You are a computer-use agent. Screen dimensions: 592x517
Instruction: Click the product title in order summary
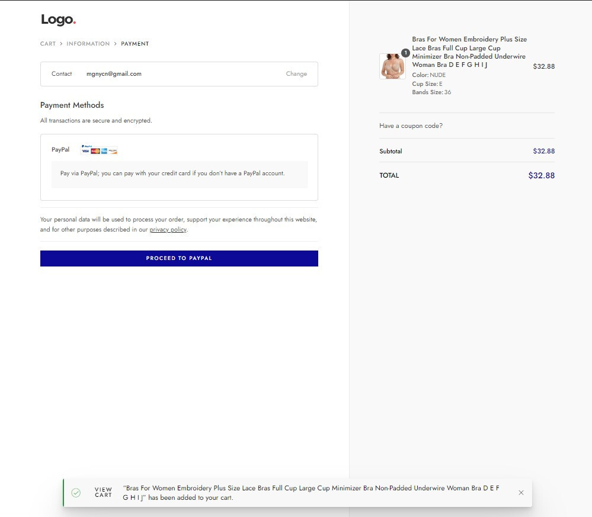[x=469, y=52]
